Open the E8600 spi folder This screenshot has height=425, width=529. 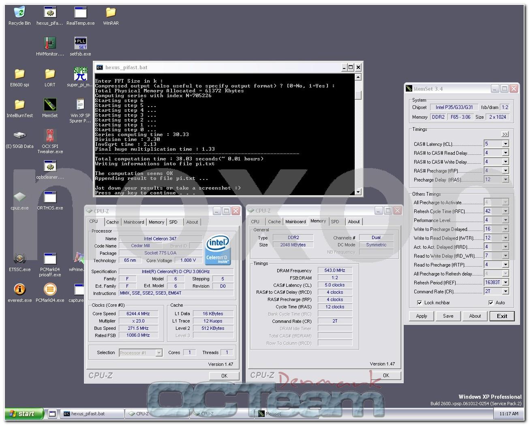point(19,78)
